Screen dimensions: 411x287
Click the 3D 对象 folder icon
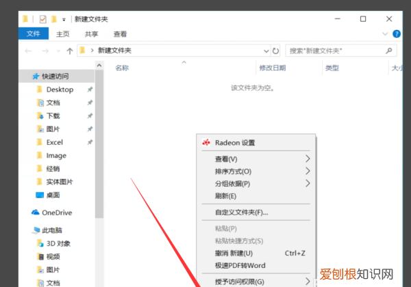point(40,243)
